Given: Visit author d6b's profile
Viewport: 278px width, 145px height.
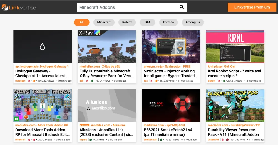Looking at the screenshot, I should tap(81, 81).
